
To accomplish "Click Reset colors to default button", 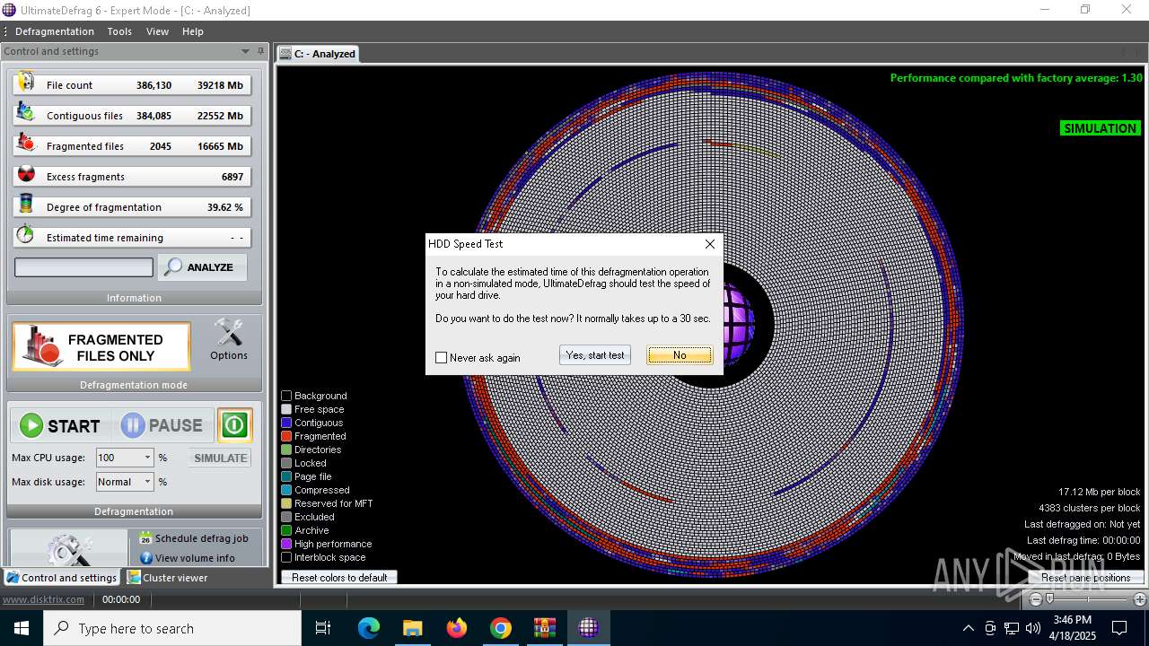I will click(x=339, y=577).
